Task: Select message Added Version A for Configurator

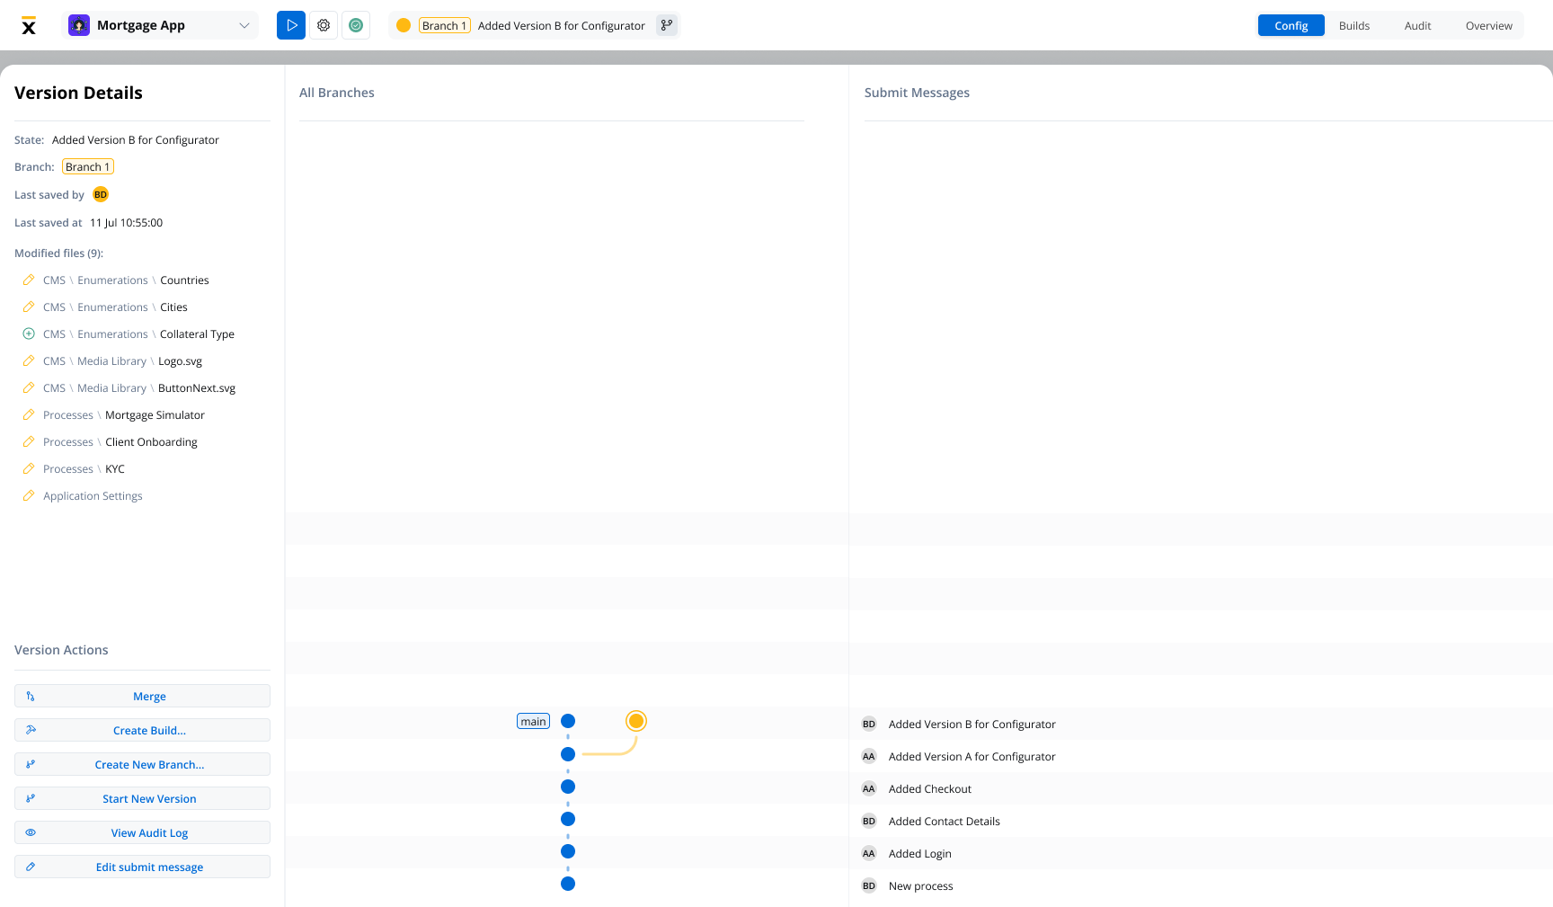Action: pyautogui.click(x=972, y=757)
